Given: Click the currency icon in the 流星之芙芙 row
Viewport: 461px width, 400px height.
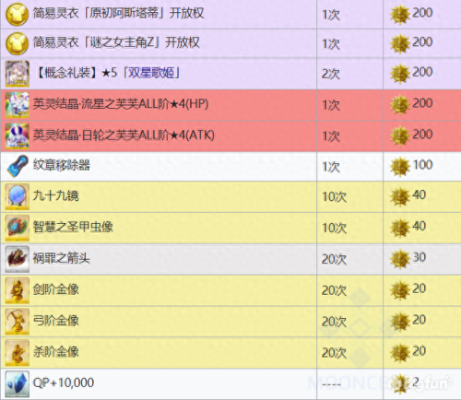Looking at the screenshot, I should tap(400, 105).
